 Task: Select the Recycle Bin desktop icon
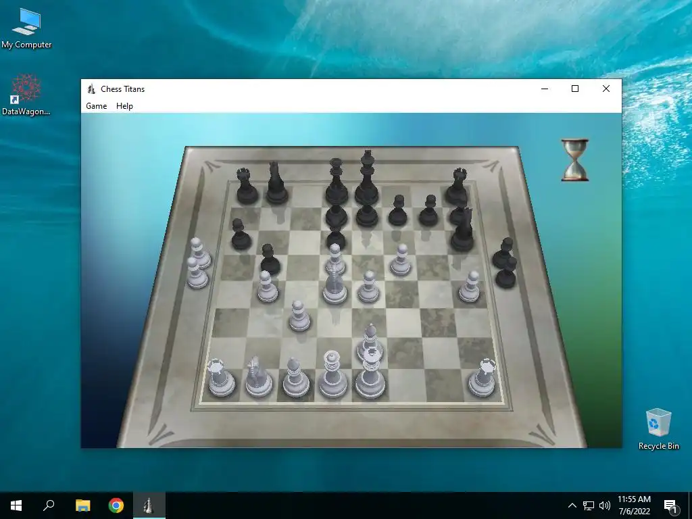pyautogui.click(x=658, y=429)
